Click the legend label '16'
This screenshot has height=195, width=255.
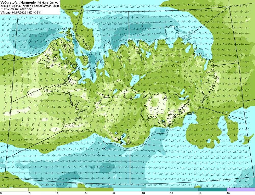tap(228, 193)
